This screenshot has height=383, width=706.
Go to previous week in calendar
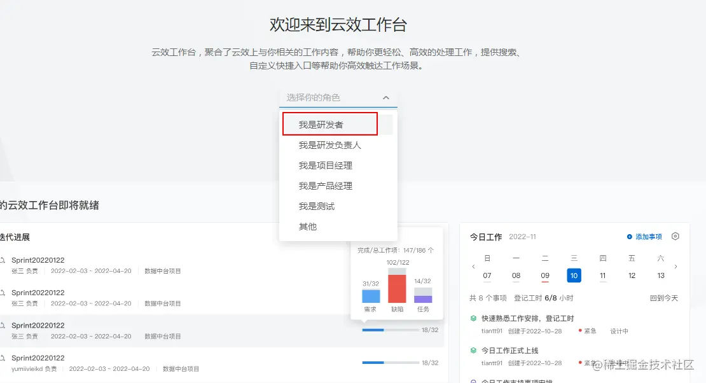click(473, 267)
